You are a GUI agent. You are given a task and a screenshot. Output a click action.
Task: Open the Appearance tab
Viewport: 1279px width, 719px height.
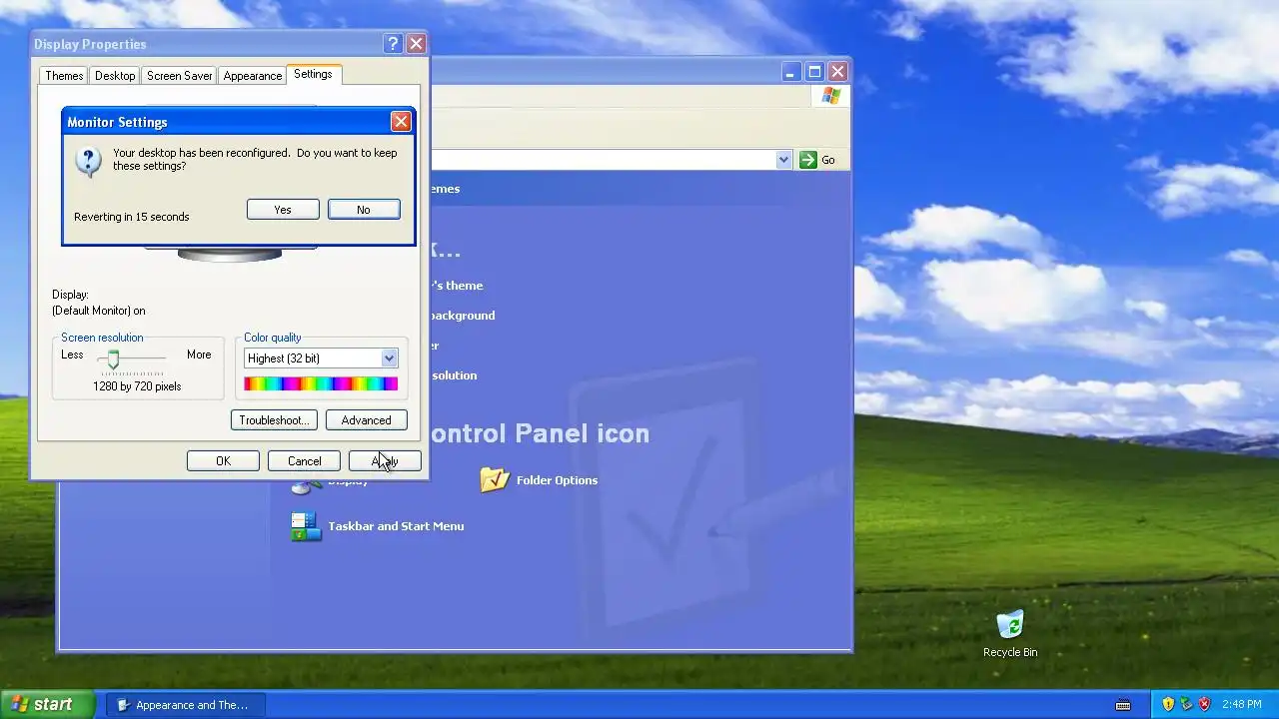[252, 76]
